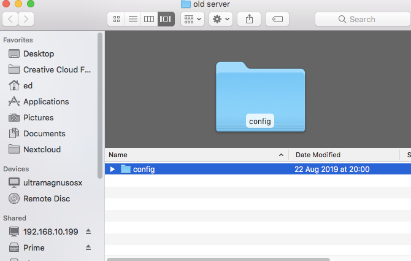Go forward with the right arrow button
The image size is (411, 261).
click(26, 19)
